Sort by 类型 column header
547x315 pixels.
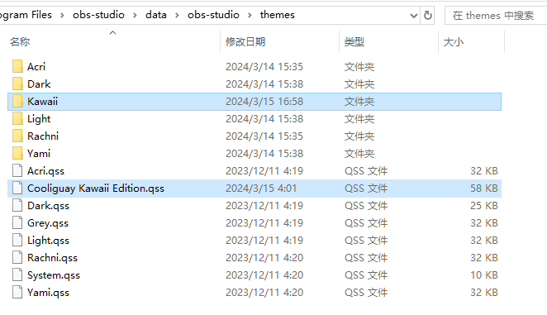coord(354,42)
